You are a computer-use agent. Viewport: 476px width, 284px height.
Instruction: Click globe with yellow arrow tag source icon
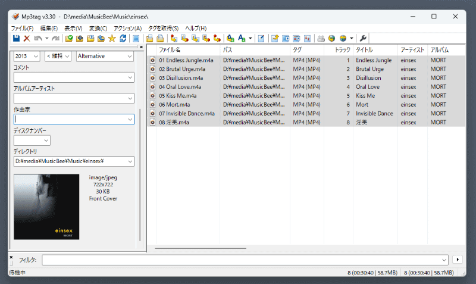point(331,38)
